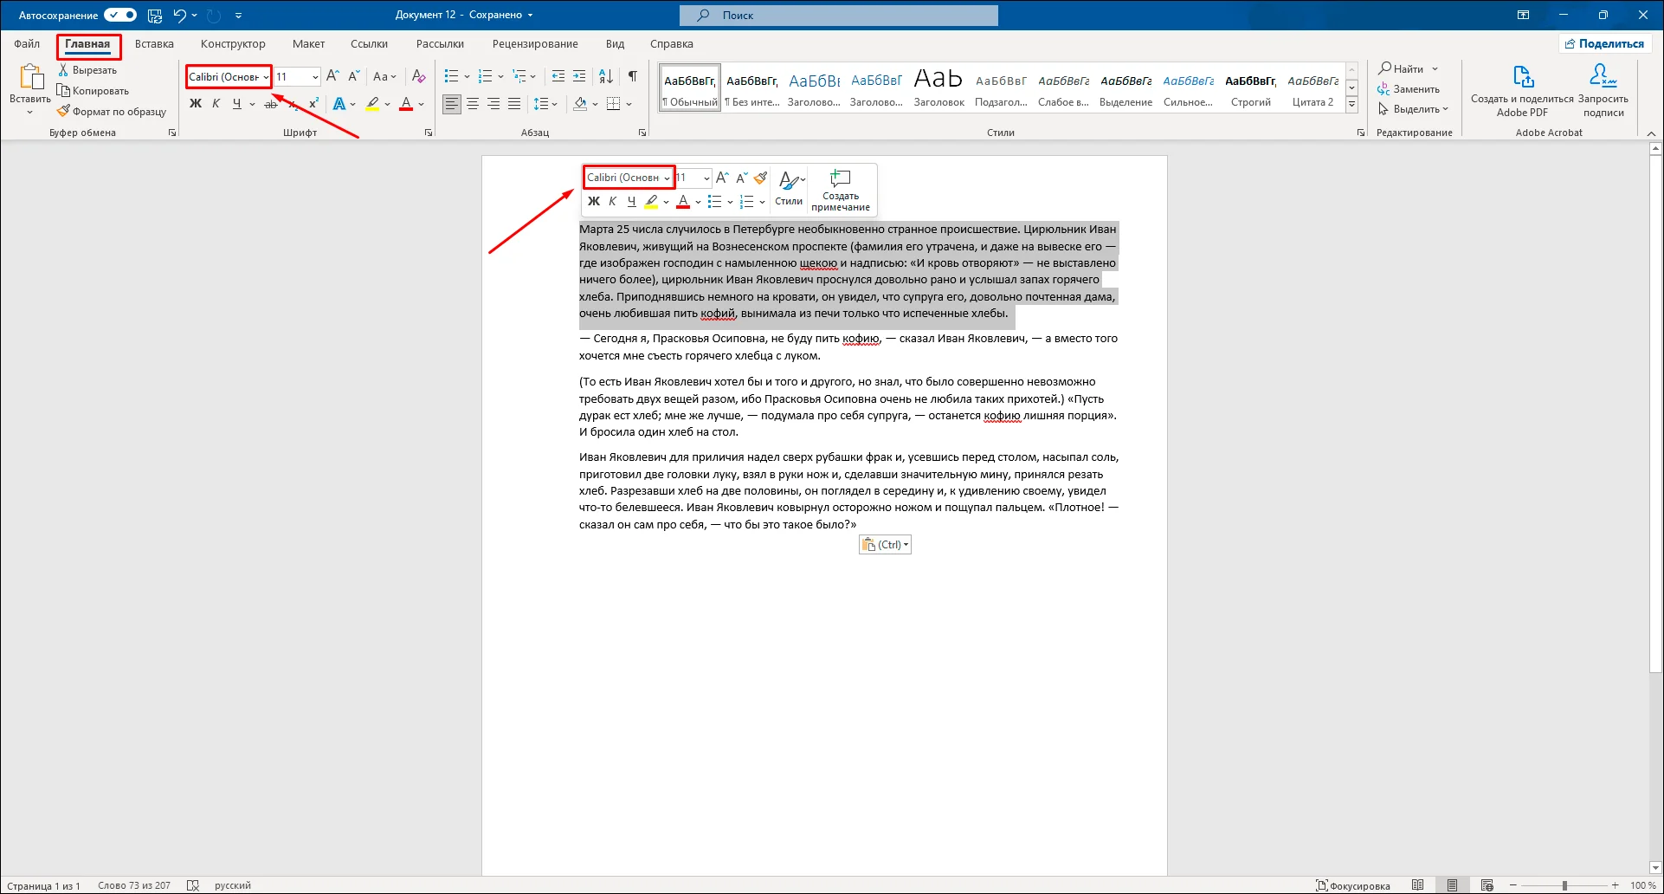Toggle bold (Ж) in ribbon

(x=196, y=104)
